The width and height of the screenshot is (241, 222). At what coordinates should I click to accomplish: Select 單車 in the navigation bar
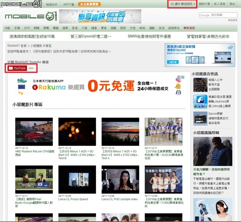104,28
